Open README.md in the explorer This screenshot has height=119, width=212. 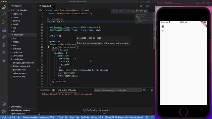[19, 76]
